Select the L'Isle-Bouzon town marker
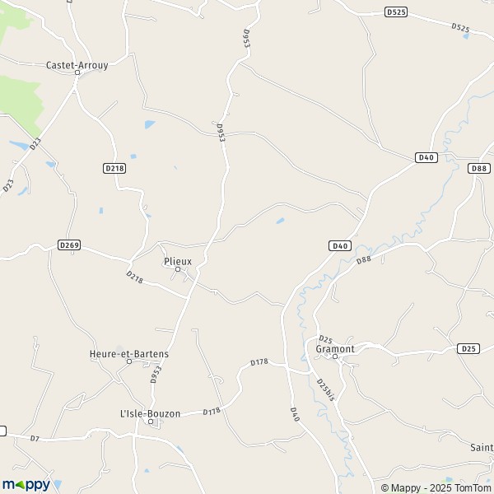Viewport: 494px width, 494px height. coord(151,422)
